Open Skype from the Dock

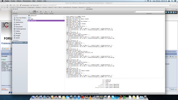[113, 97]
